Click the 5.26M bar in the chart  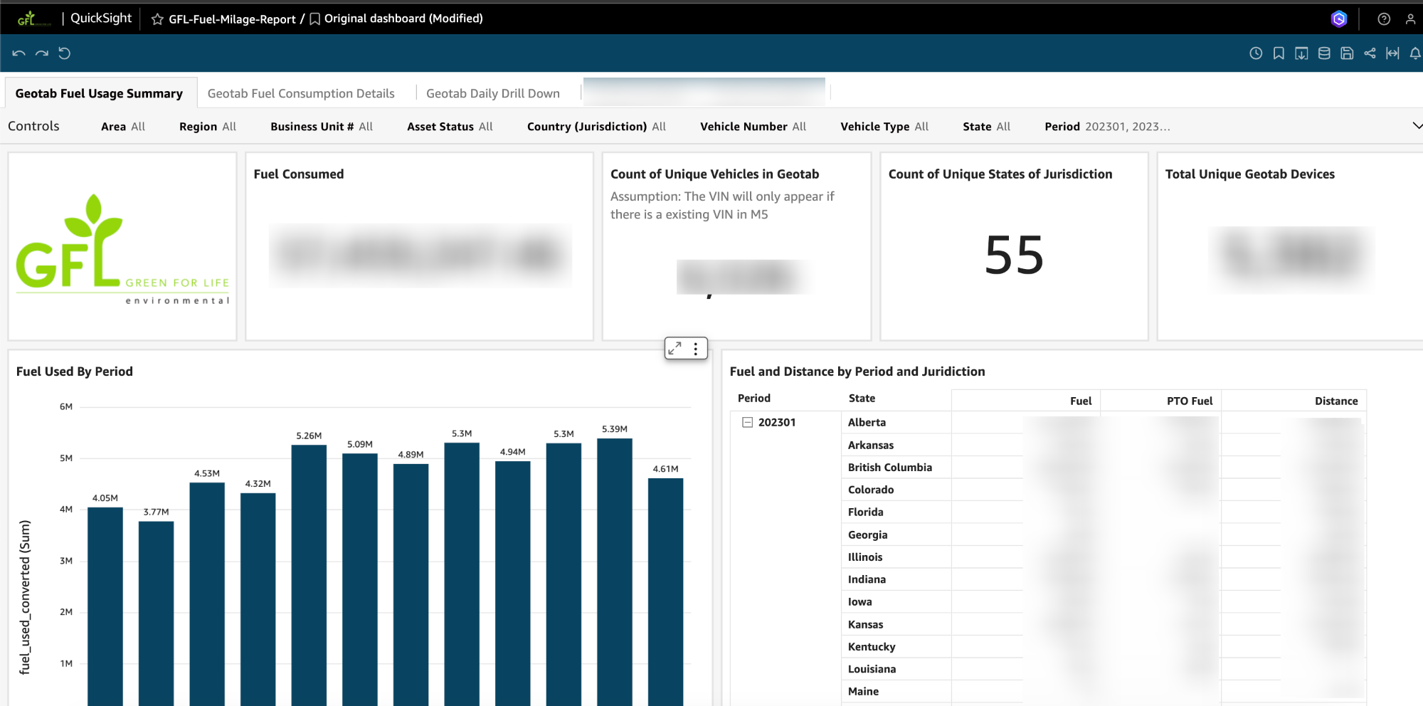(x=309, y=575)
